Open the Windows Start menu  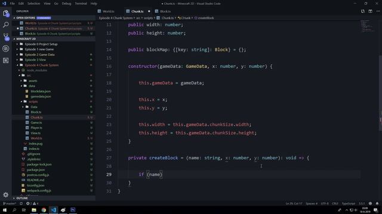(5, 210)
